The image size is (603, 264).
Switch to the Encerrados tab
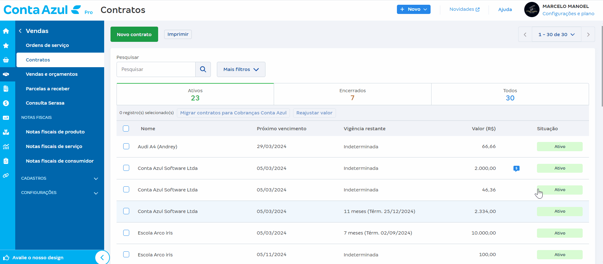352,94
